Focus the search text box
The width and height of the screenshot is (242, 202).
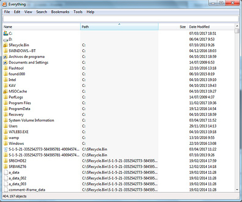(x=121, y=19)
